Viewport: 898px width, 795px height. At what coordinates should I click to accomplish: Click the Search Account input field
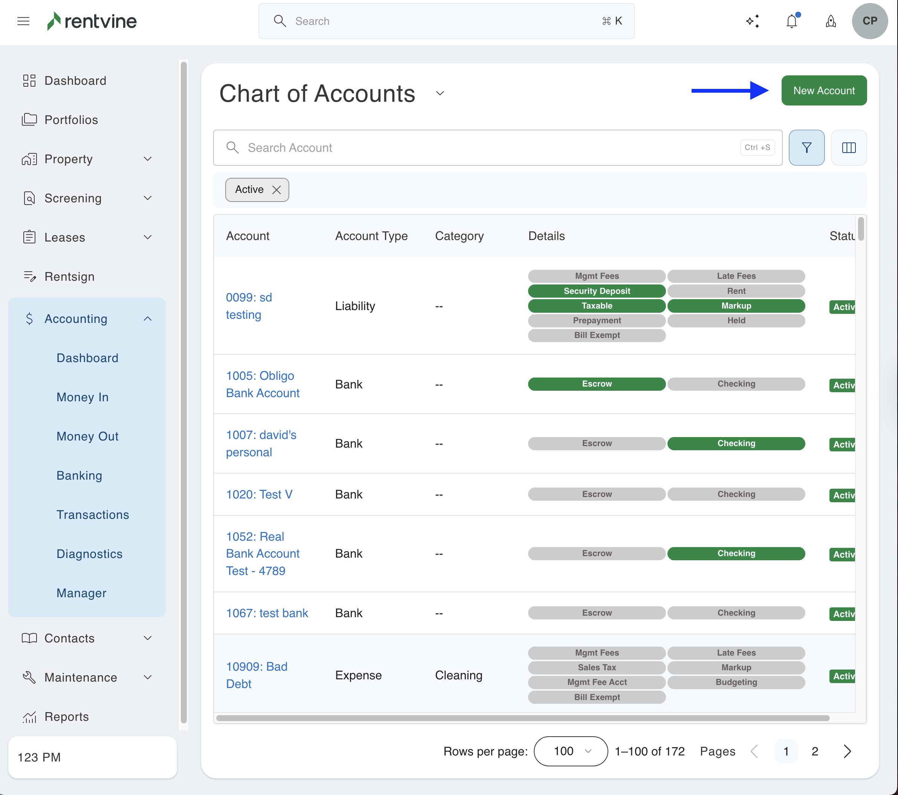(x=483, y=148)
